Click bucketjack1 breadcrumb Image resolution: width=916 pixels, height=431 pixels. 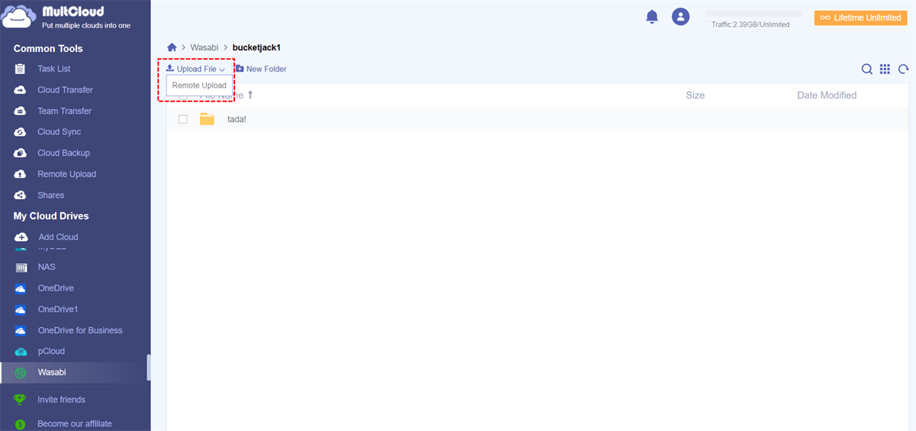click(x=256, y=47)
